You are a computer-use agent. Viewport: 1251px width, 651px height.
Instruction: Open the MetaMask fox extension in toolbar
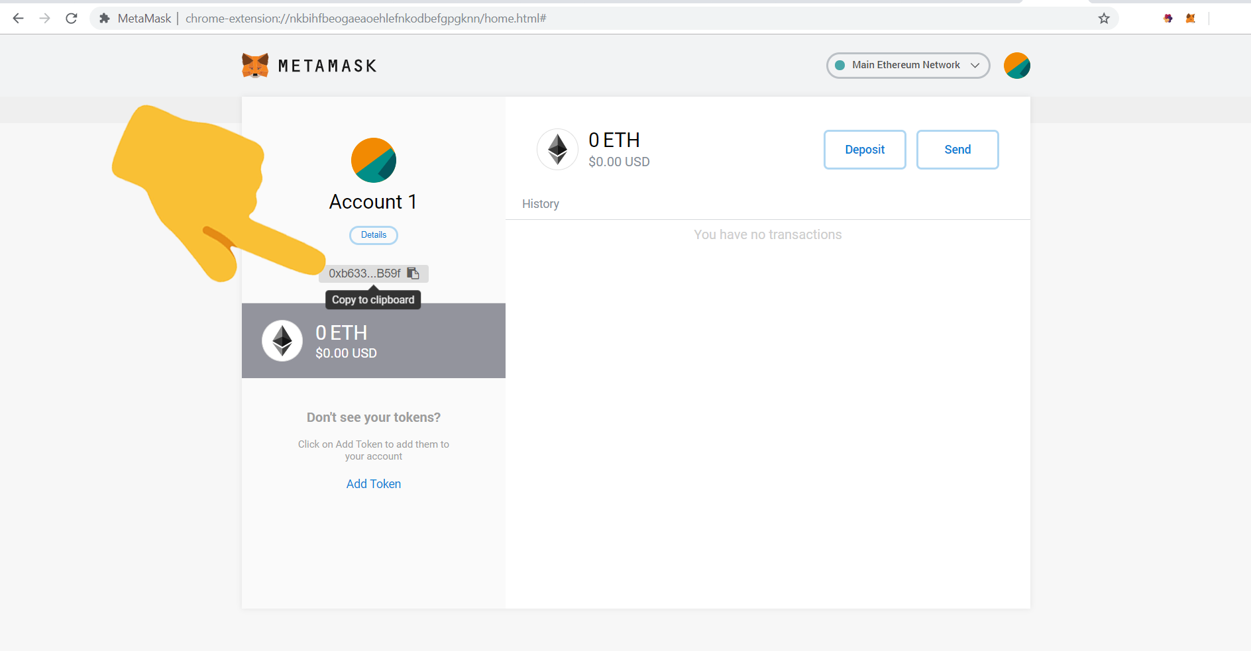1191,19
